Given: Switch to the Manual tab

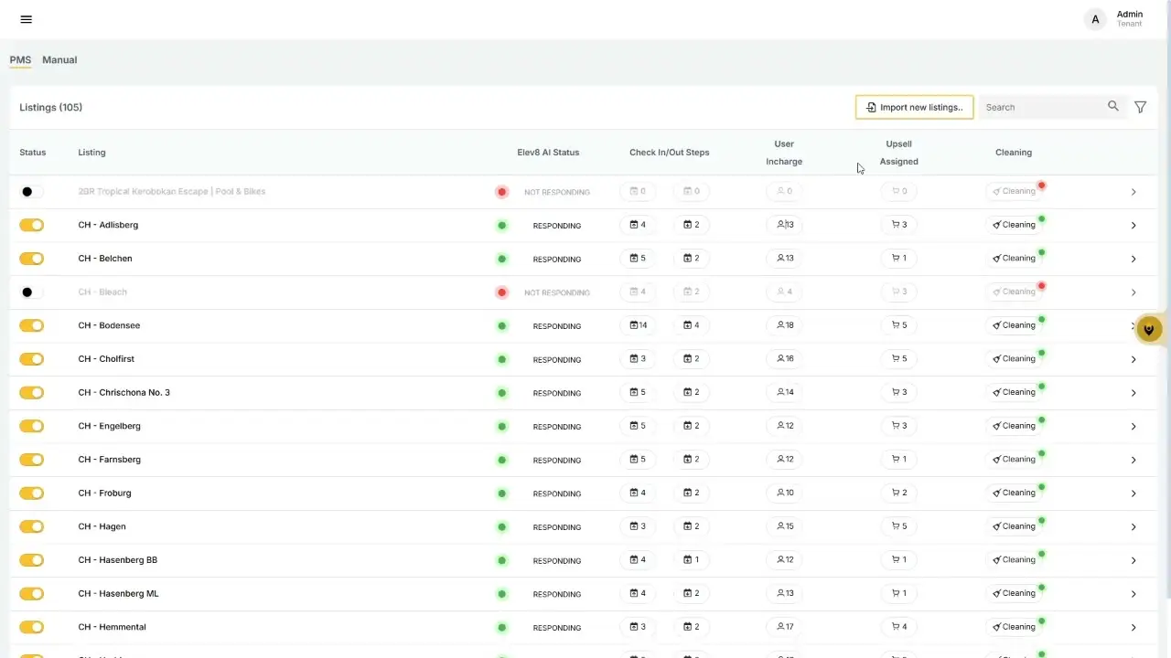Looking at the screenshot, I should click(x=59, y=60).
